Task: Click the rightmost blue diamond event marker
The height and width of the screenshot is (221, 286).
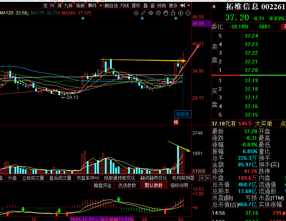Action: click(x=176, y=18)
